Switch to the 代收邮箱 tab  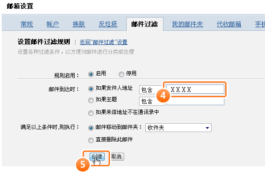(229, 24)
